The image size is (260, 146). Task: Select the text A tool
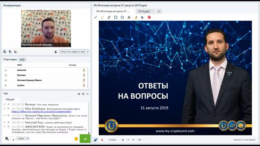129,17
